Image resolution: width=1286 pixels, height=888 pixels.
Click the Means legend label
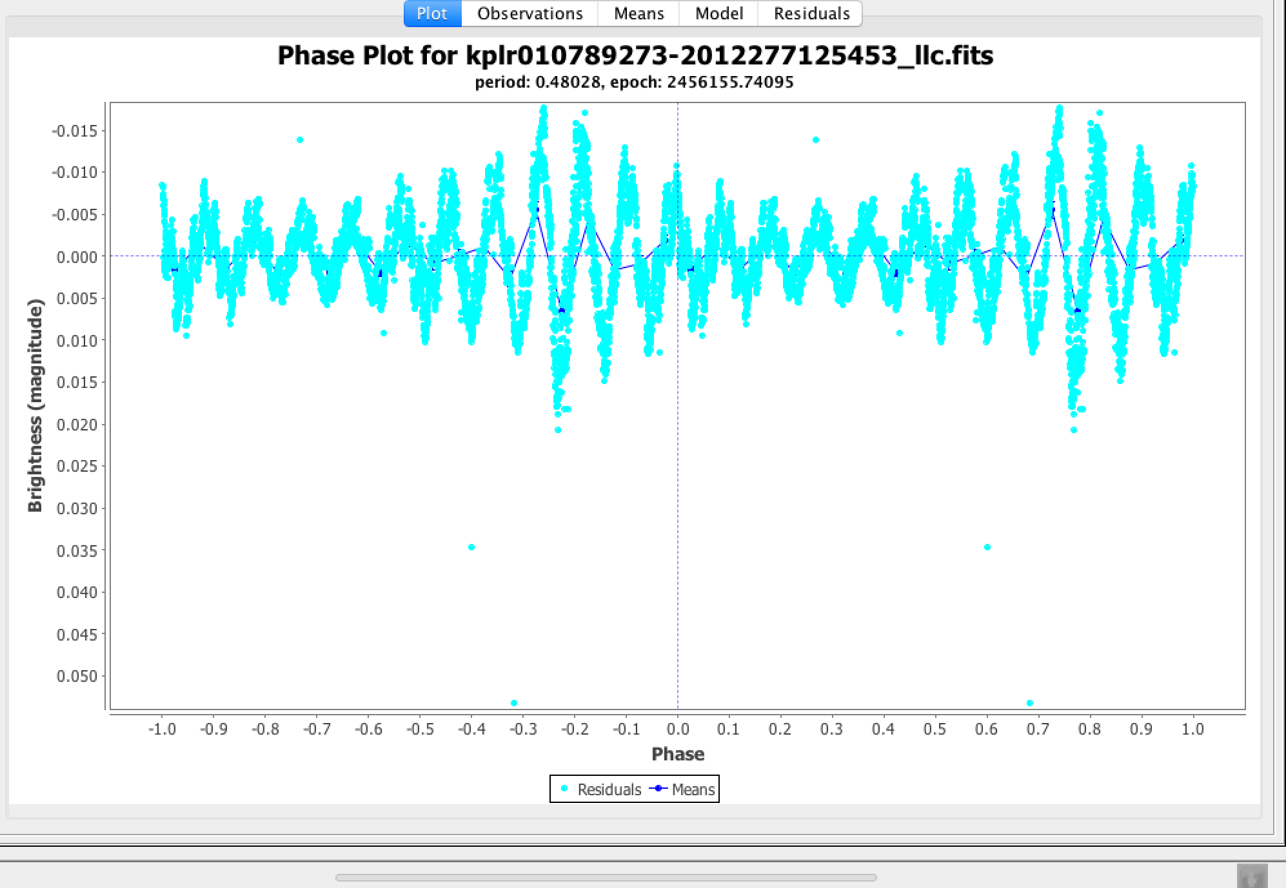pos(693,789)
